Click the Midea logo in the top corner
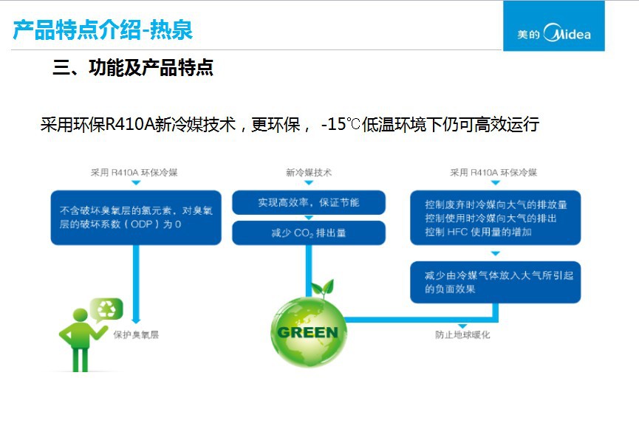This screenshot has height=443, width=639. 554,26
